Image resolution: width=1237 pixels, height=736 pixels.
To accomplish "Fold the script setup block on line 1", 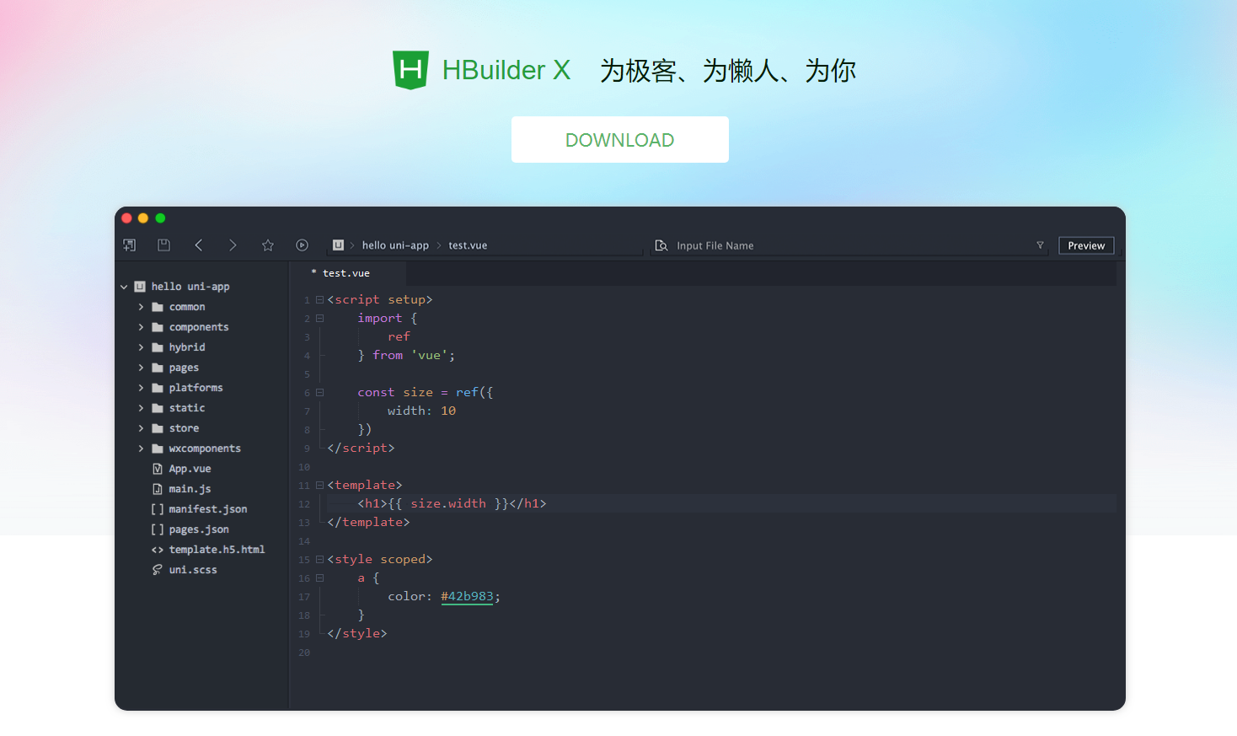I will click(x=319, y=300).
